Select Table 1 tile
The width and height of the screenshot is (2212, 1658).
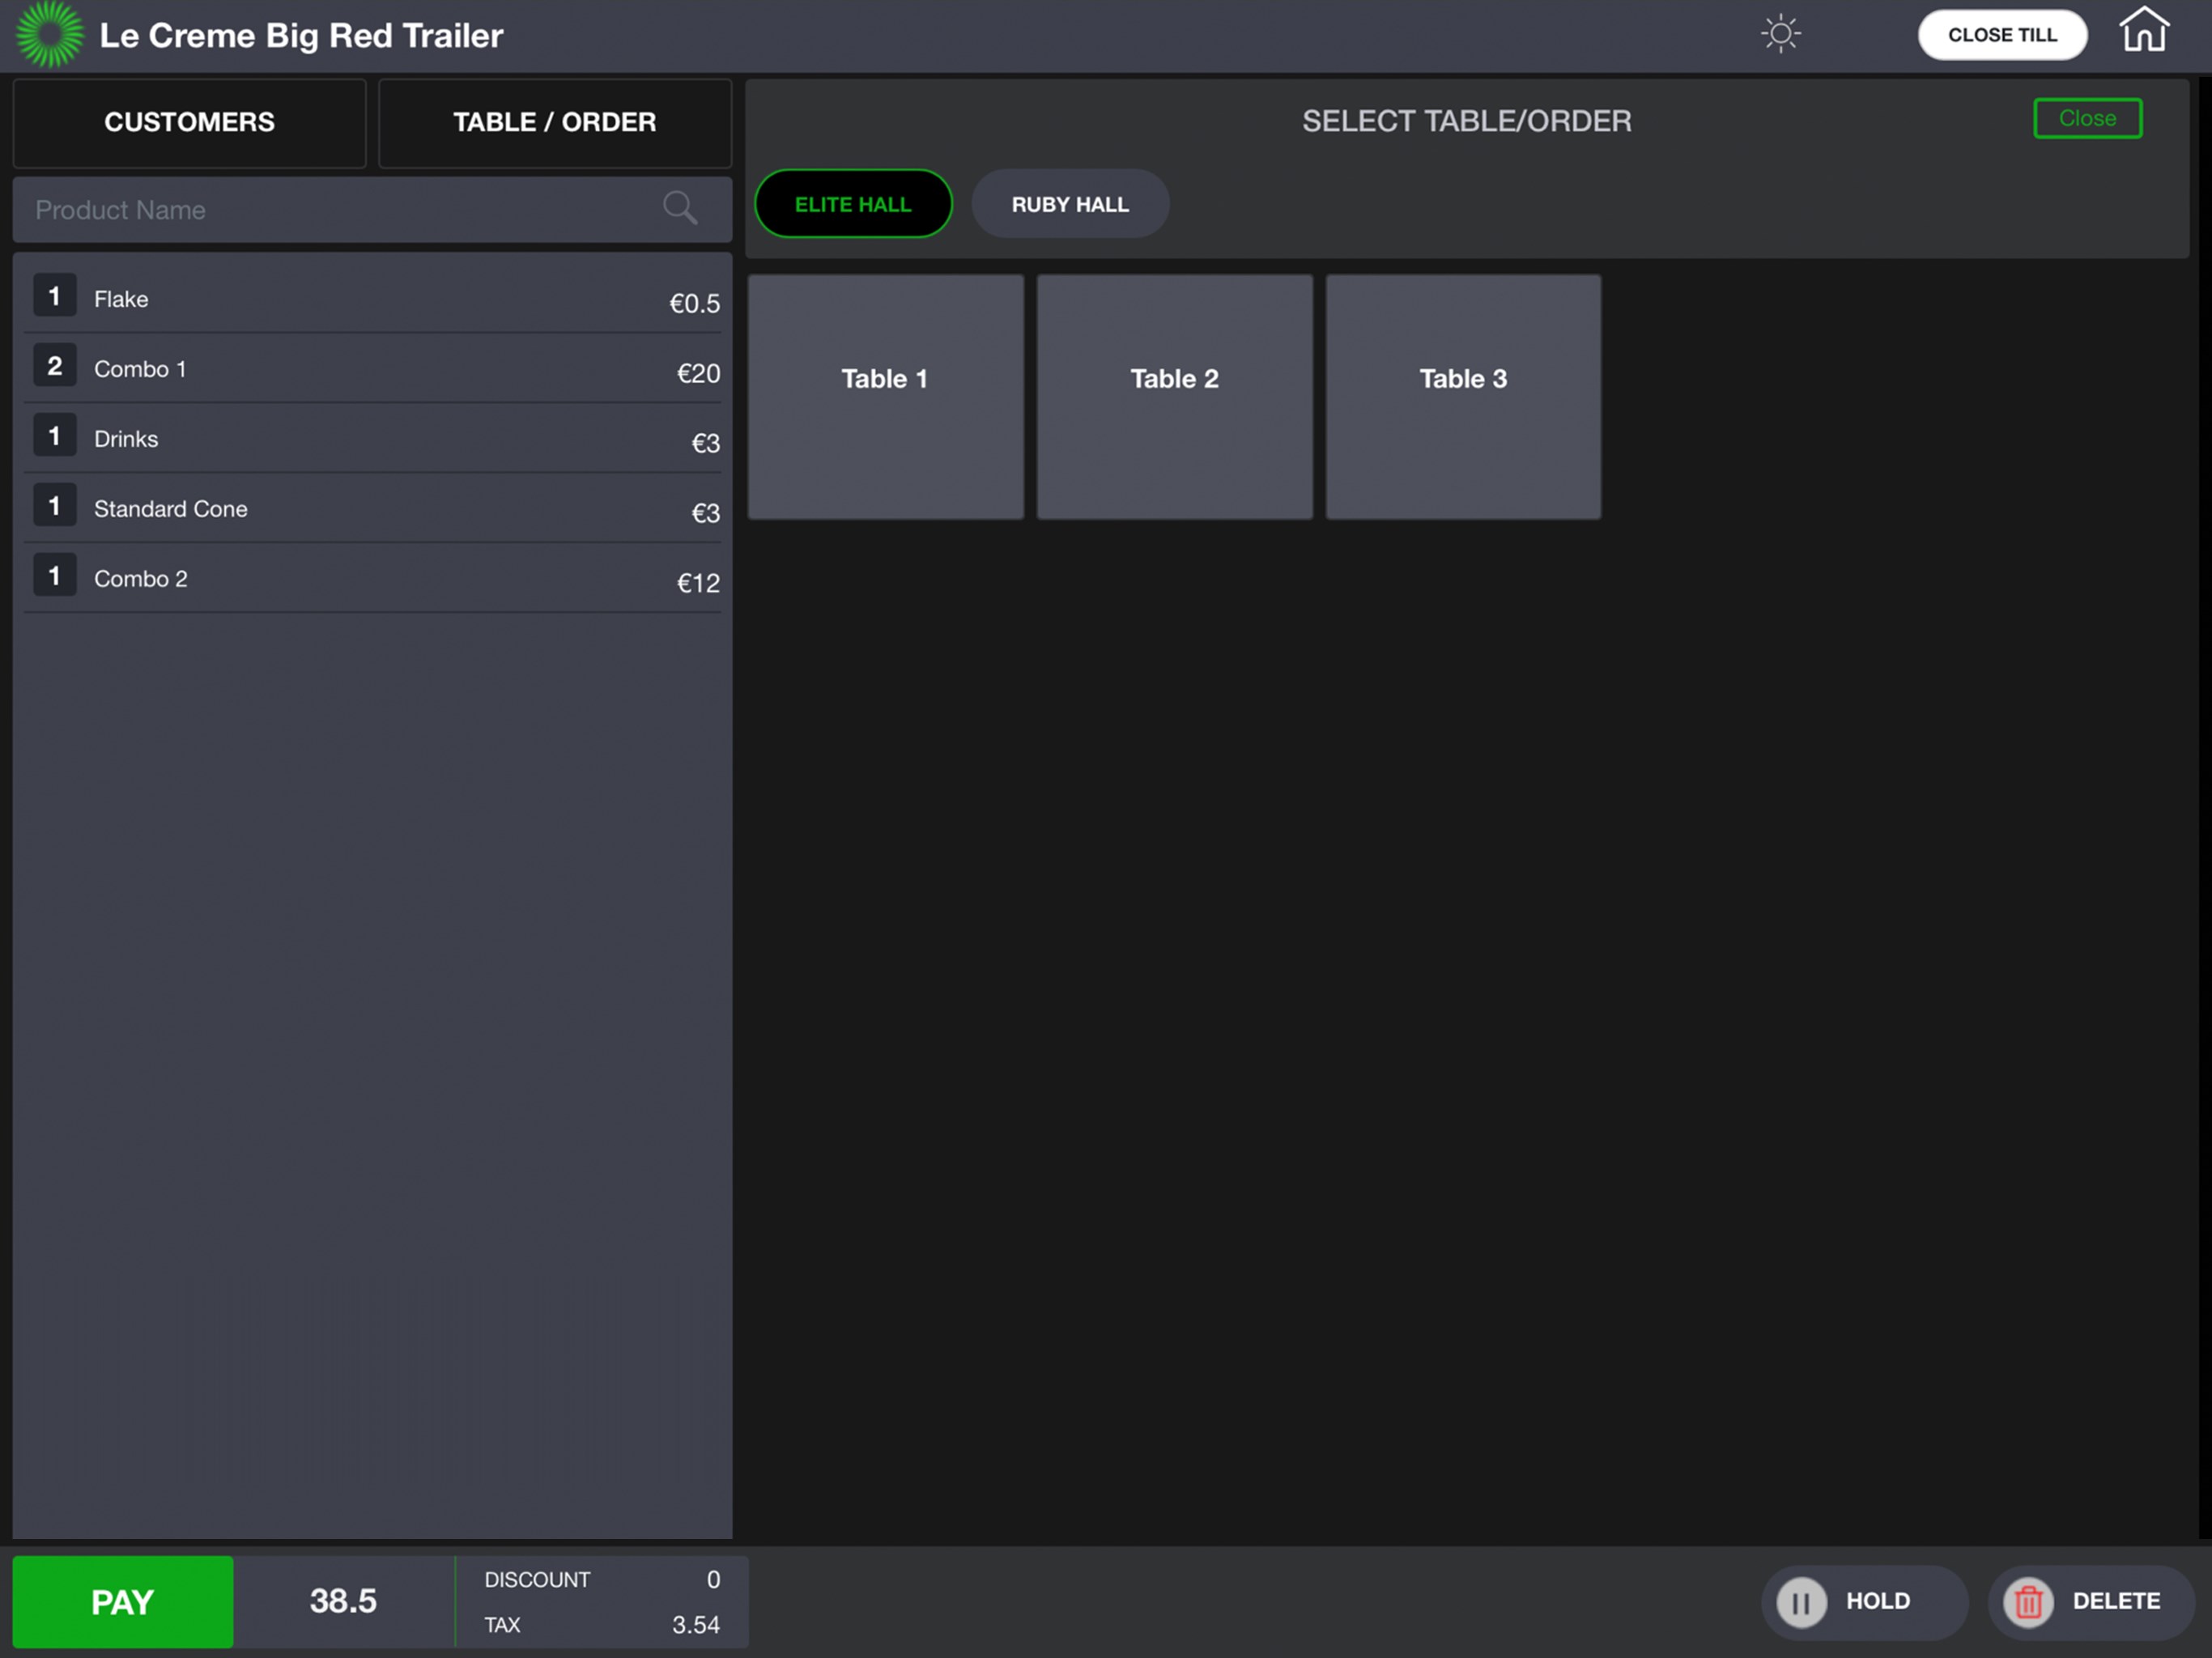885,397
